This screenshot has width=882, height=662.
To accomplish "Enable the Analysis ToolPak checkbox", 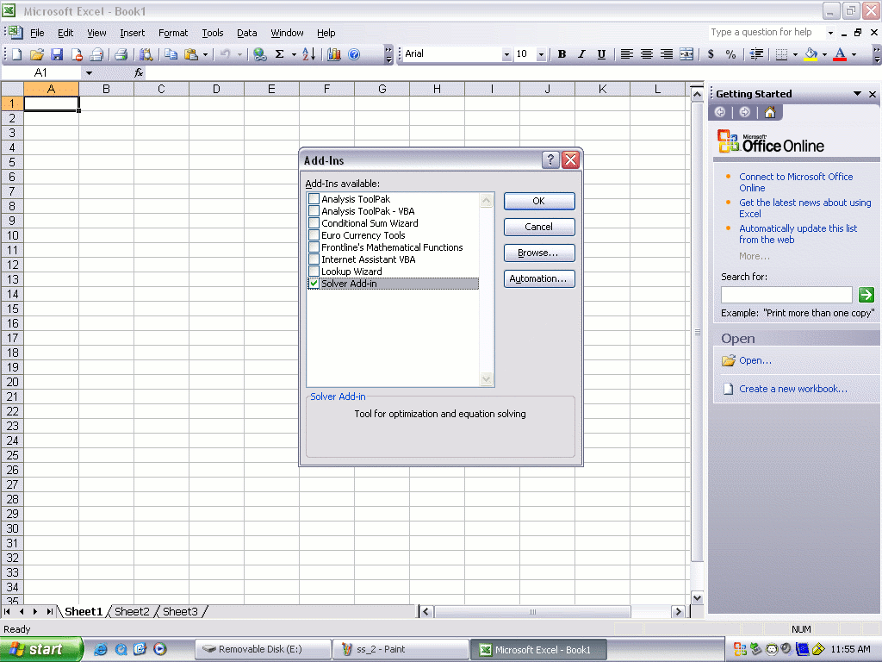I will tap(314, 199).
